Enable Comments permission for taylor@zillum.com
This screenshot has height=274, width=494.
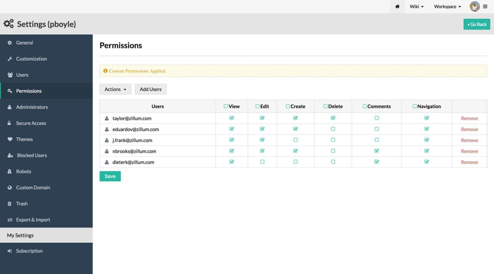click(376, 118)
